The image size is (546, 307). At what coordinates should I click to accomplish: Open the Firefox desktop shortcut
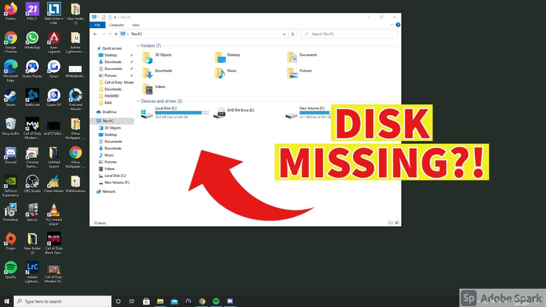pos(11,12)
